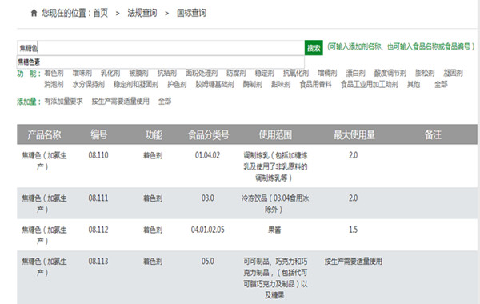Viewport: 480px width, 304px height.
Task: Open 国标查询 breadcrumb link
Action: (192, 13)
